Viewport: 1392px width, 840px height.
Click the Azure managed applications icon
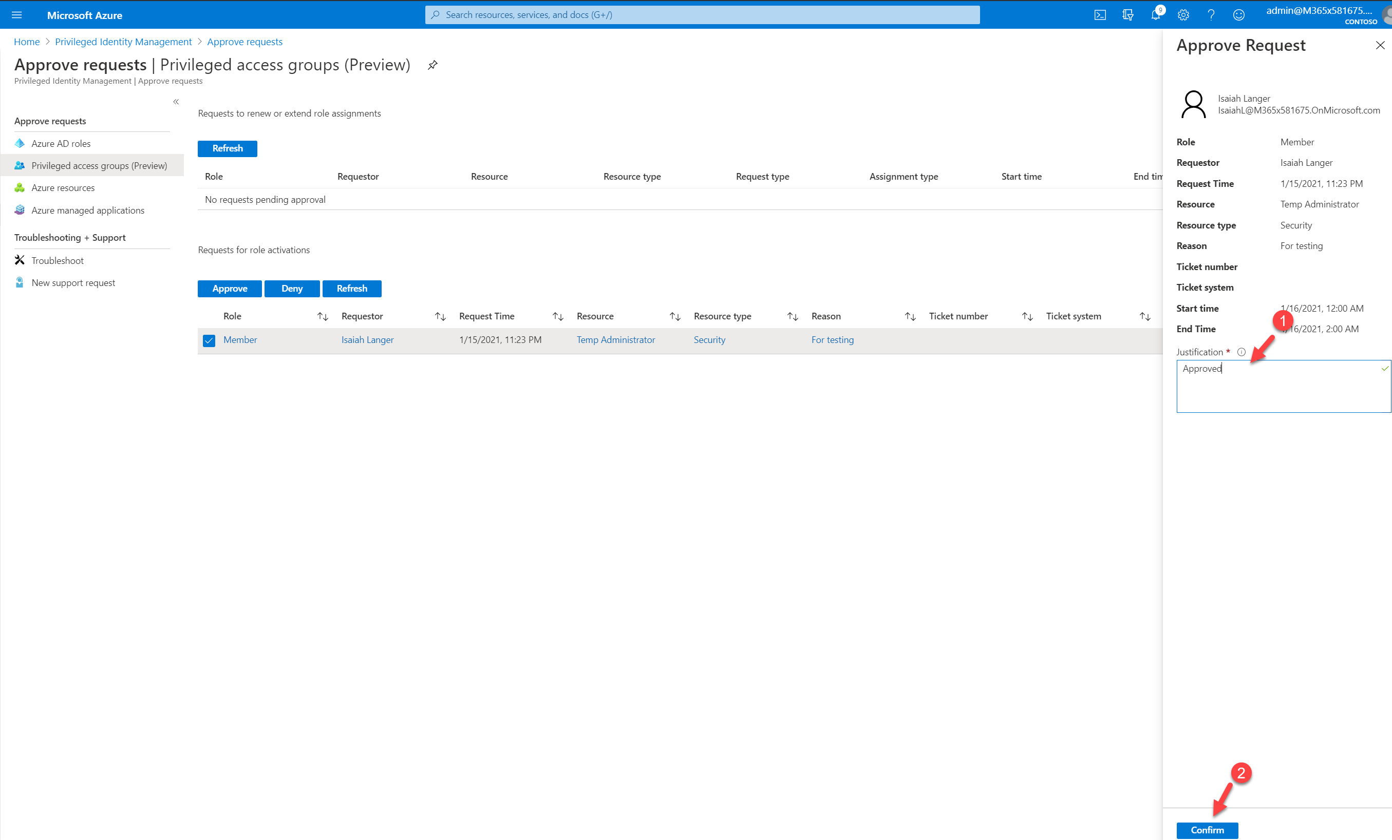click(20, 210)
